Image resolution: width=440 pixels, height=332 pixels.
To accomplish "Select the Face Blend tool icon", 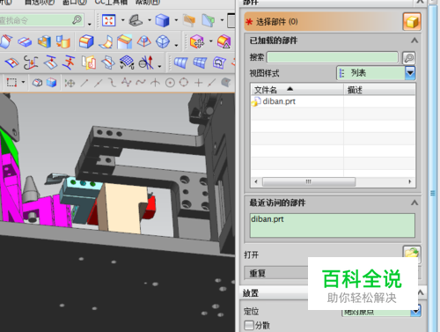I will coord(106,41).
